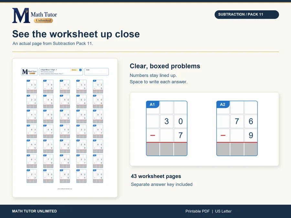
Task: Click the digit 7 in enlarged problem A2
Action: click(237, 121)
